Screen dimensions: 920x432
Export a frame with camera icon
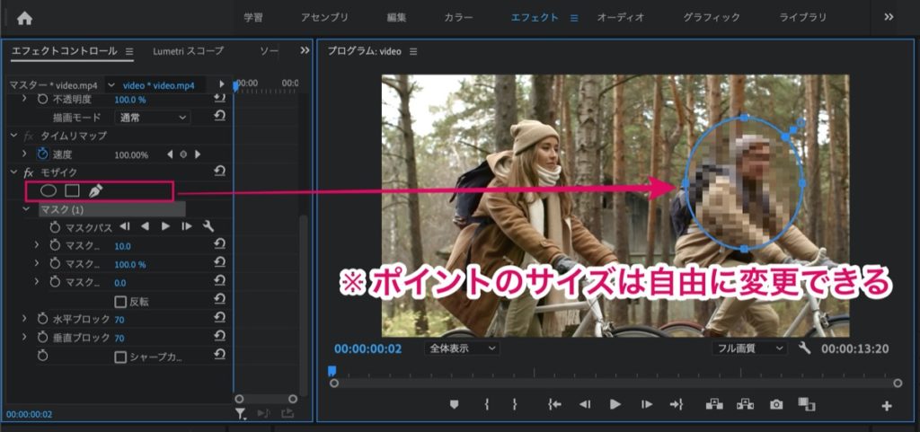click(776, 404)
